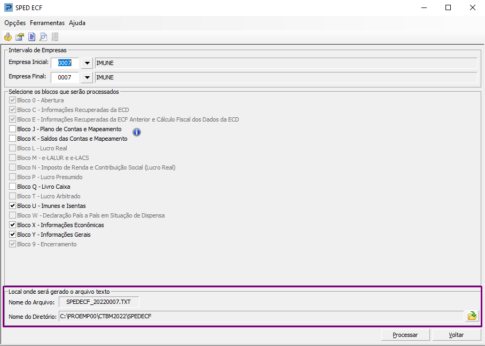This screenshot has width=485, height=346.
Task: Click the IMUNE name field of Empresa Inicial
Action: click(x=286, y=63)
